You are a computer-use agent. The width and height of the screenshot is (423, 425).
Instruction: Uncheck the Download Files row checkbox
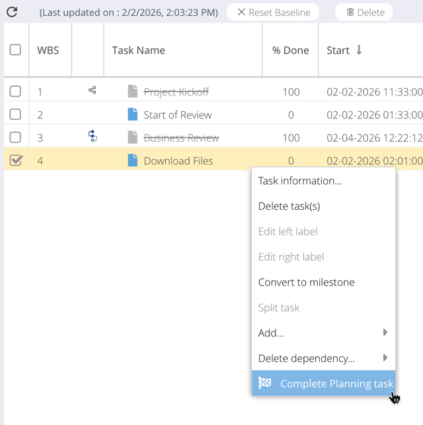pos(16,160)
